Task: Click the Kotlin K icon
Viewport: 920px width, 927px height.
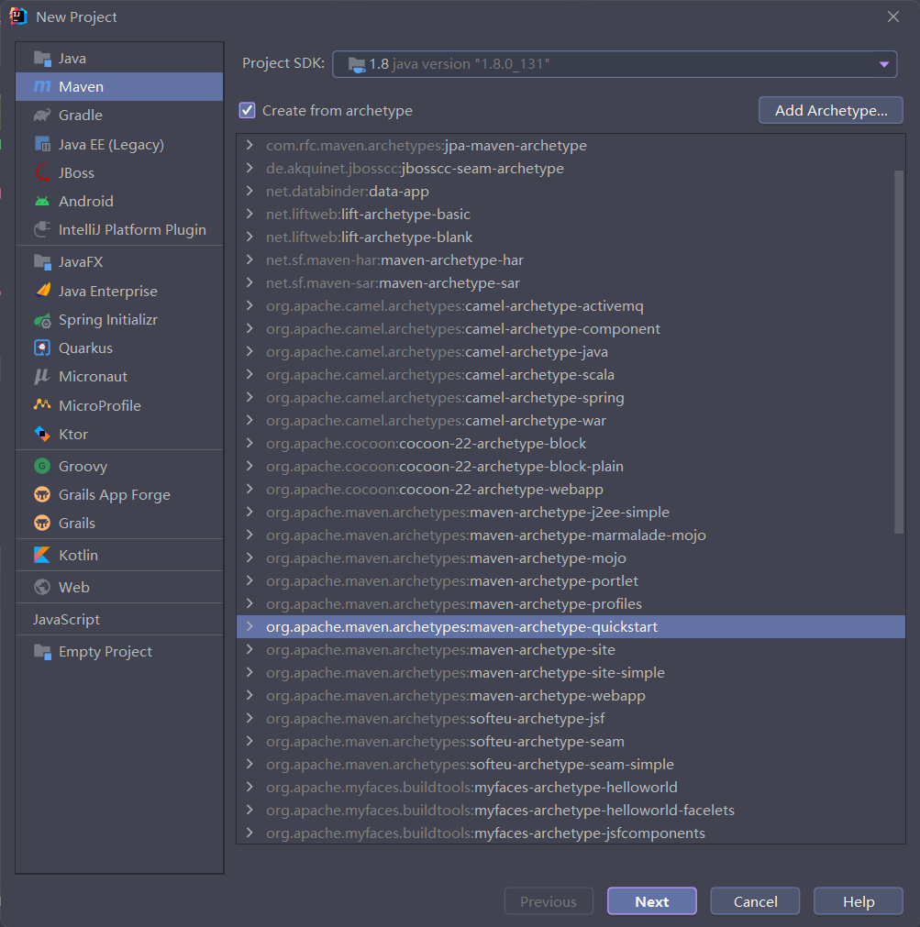Action: click(42, 555)
